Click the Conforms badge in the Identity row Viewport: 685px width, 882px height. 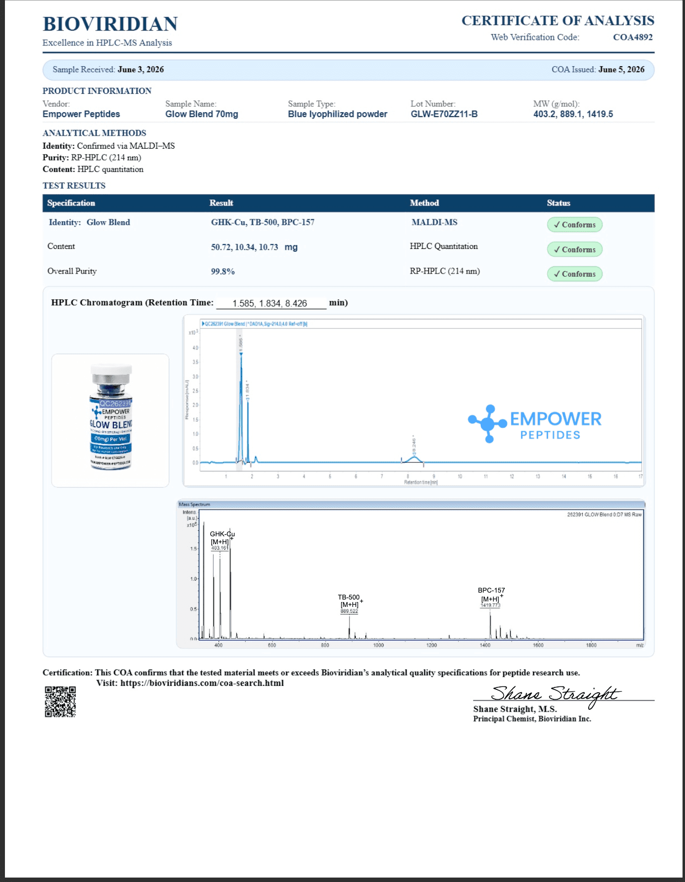(574, 225)
